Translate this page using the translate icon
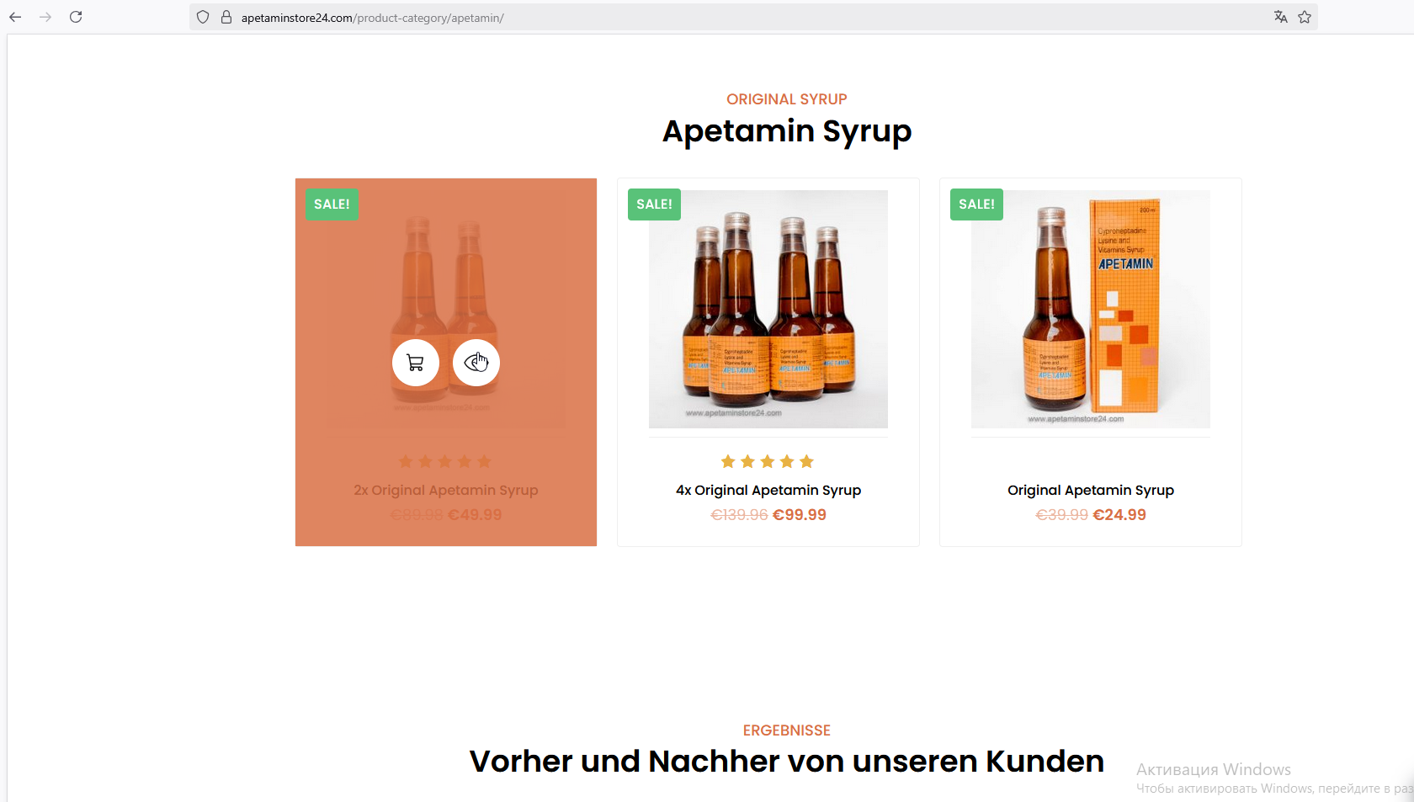The width and height of the screenshot is (1414, 802). point(1281,17)
